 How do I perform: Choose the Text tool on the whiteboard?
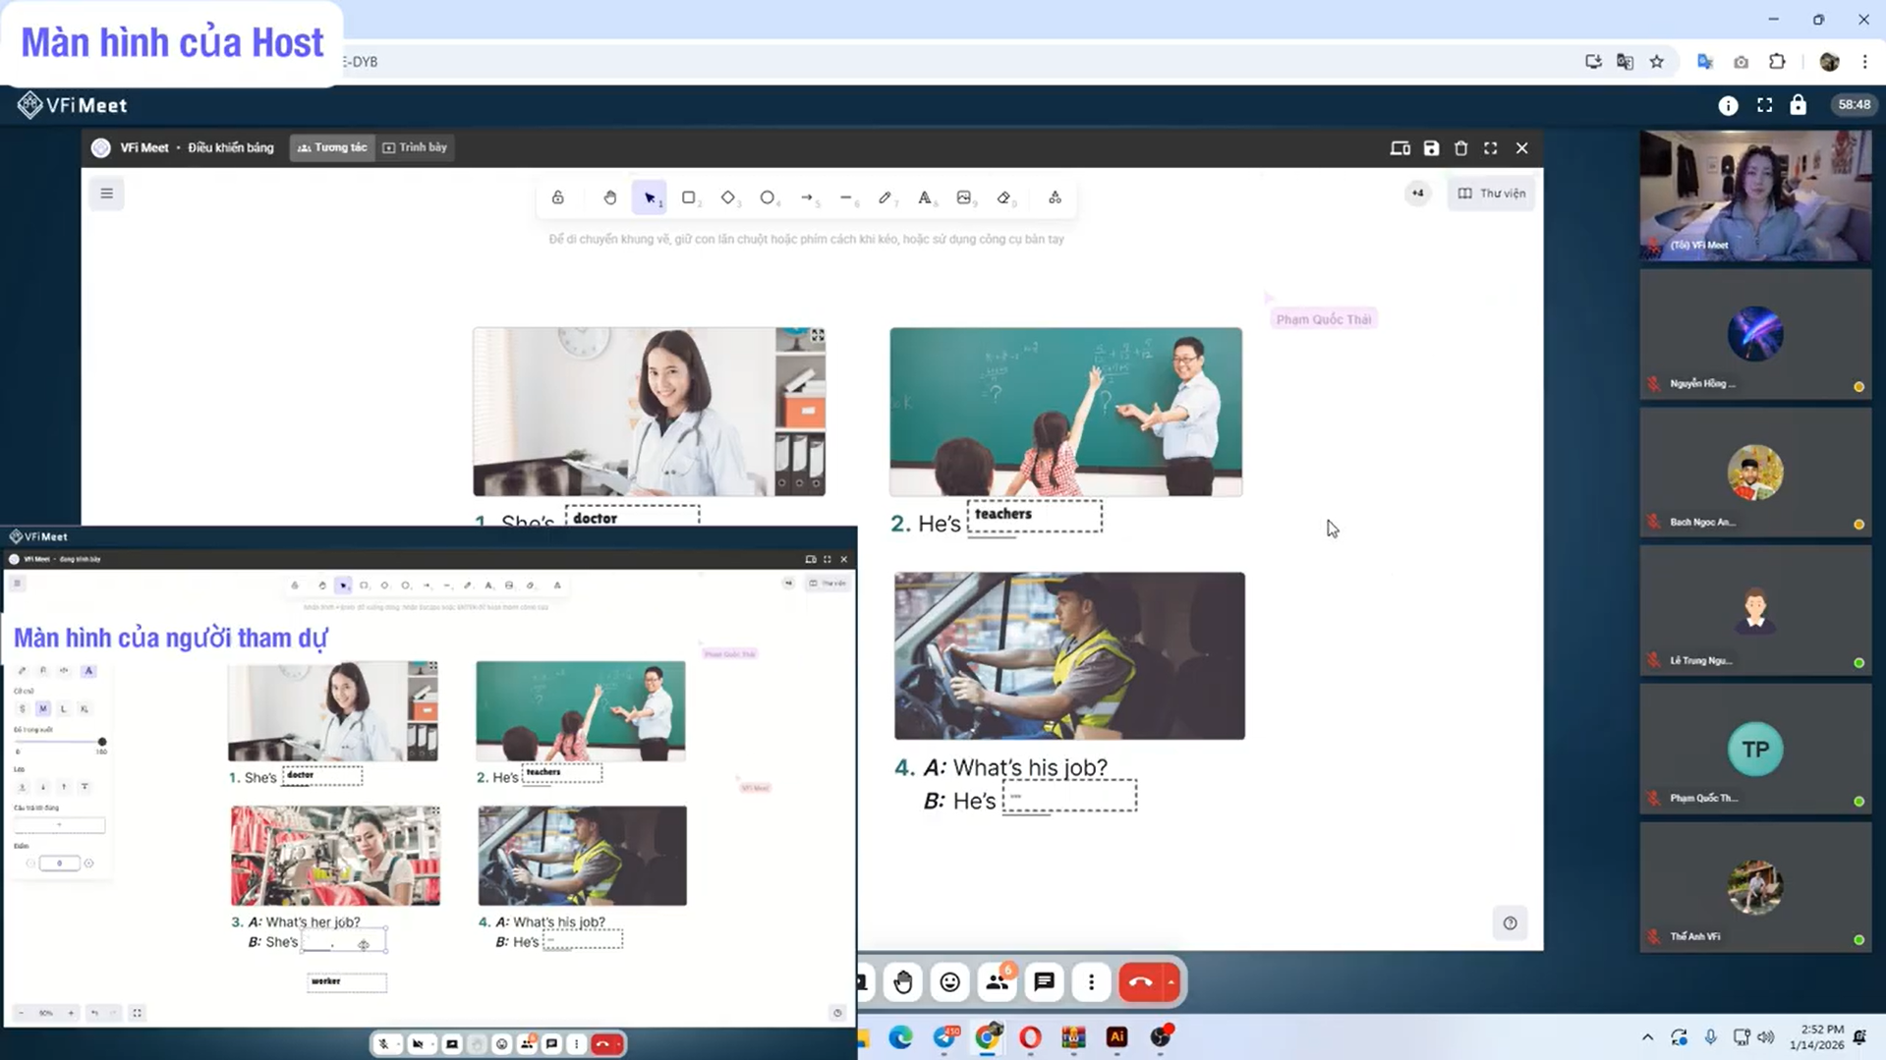926,196
